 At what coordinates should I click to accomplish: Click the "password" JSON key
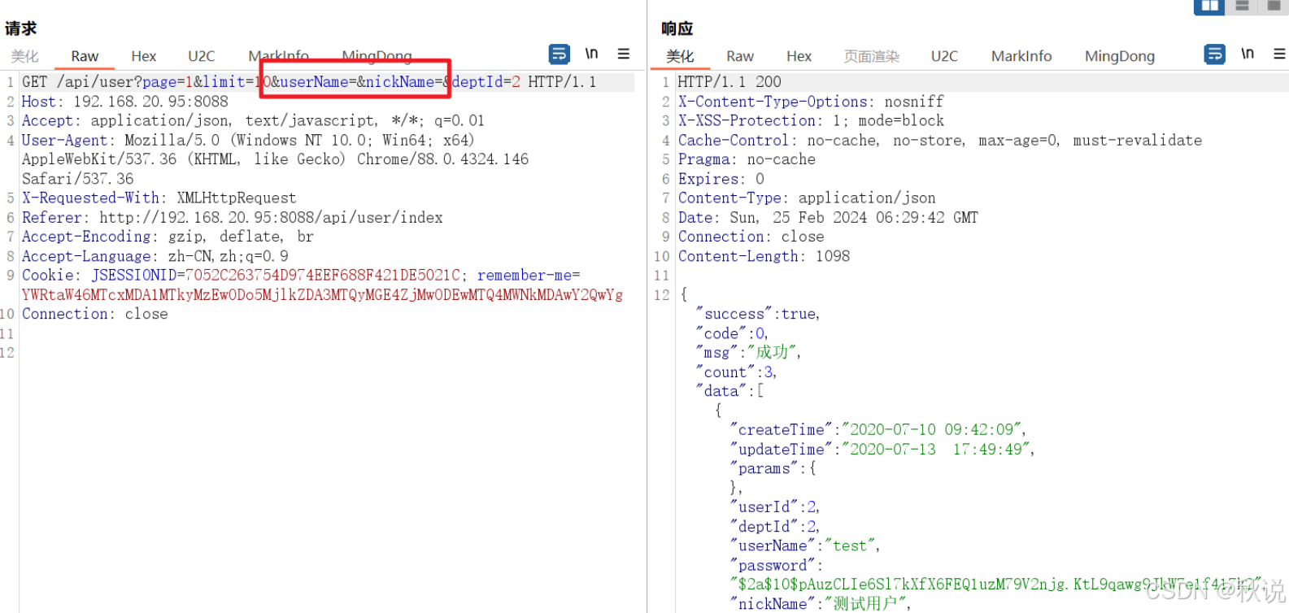pos(773,565)
